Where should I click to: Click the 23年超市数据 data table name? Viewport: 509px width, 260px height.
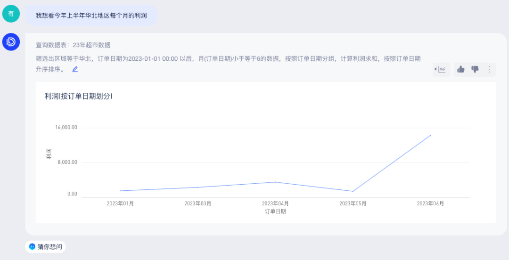click(x=91, y=45)
